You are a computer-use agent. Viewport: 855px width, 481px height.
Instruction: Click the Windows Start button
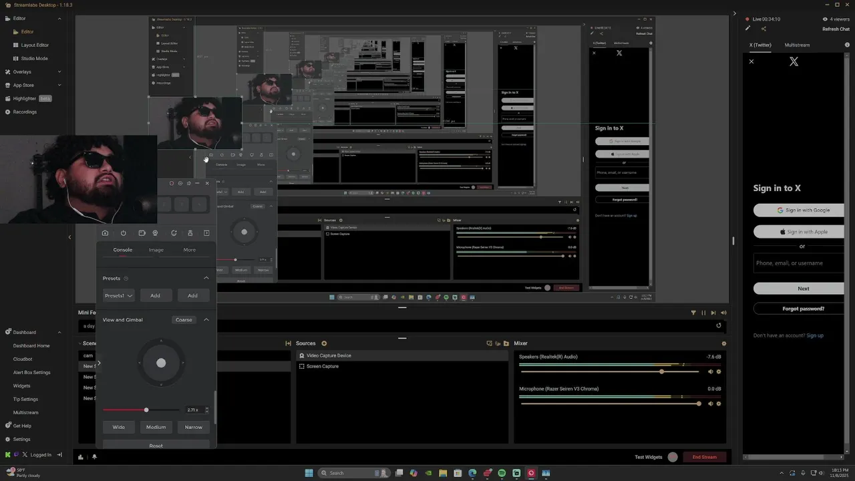pyautogui.click(x=309, y=473)
